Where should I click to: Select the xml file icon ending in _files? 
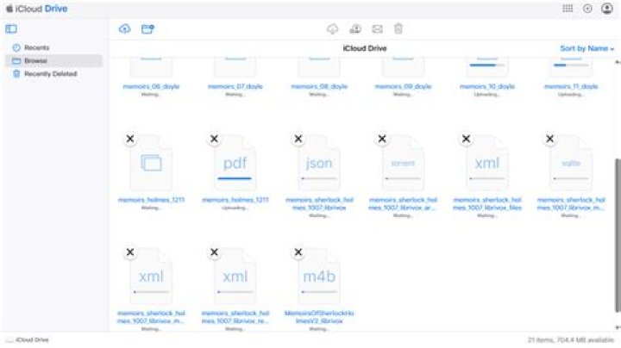pyautogui.click(x=486, y=163)
